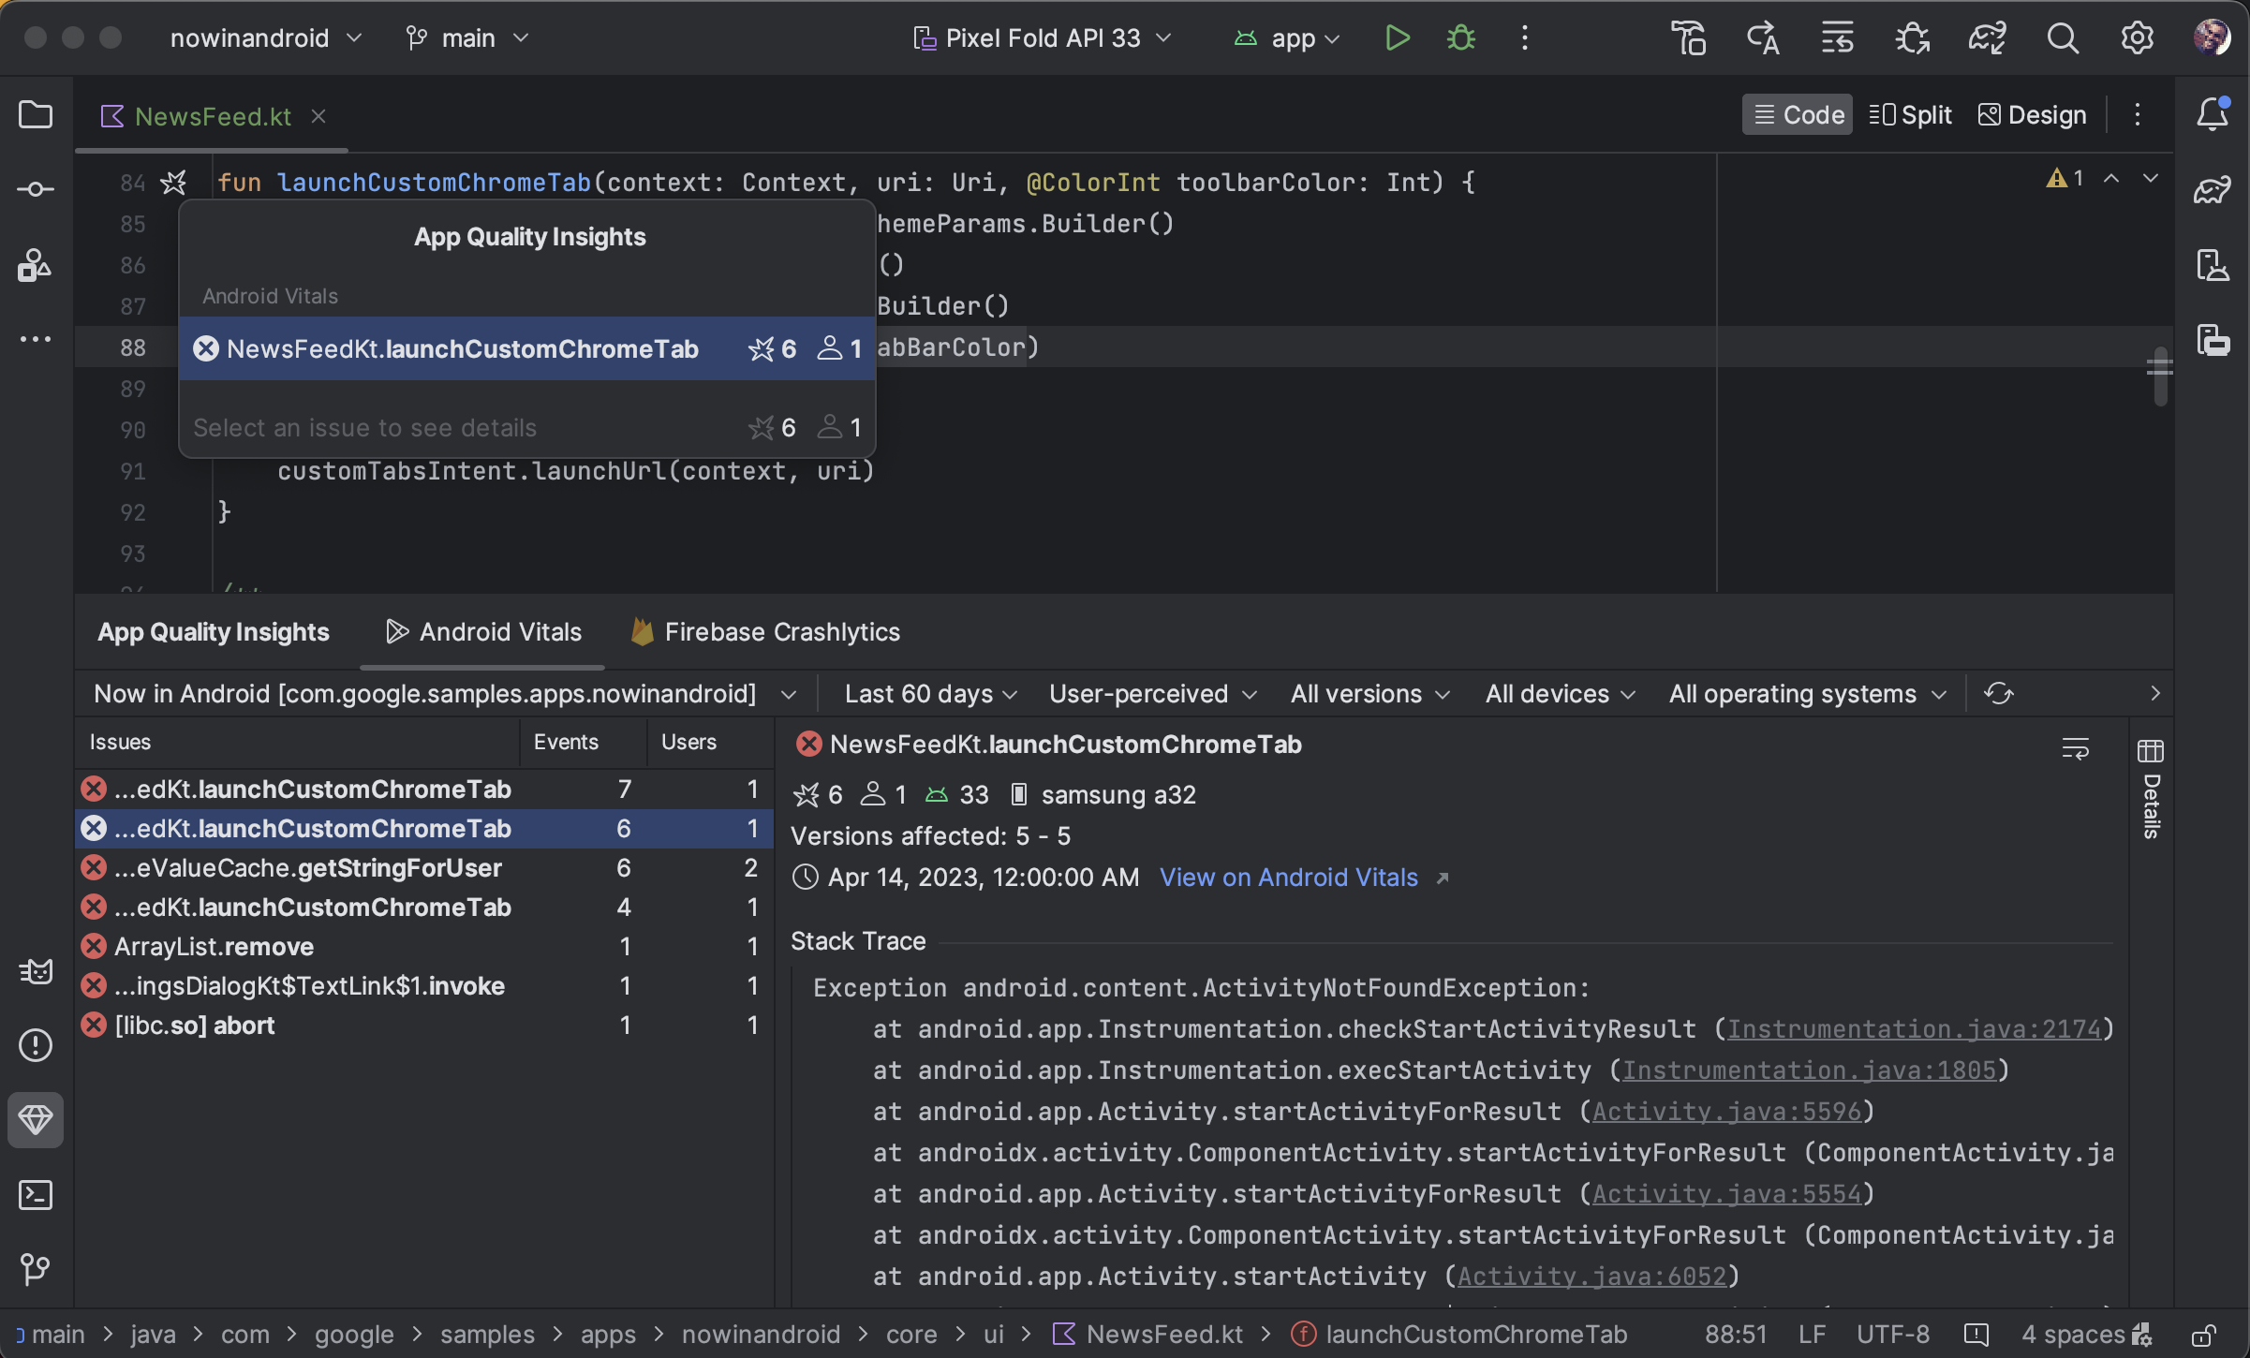Open the Git branch indicator icon

tap(413, 36)
